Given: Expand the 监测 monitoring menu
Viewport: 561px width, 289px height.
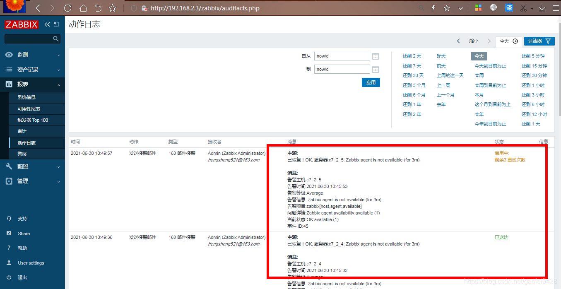Looking at the screenshot, I should [x=32, y=55].
